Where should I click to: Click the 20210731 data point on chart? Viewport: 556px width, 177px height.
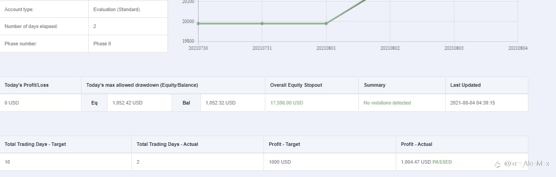262,23
